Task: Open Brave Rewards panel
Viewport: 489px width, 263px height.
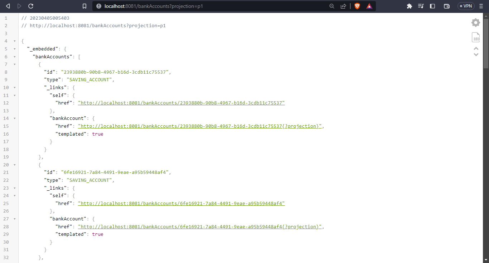Action: [x=369, y=6]
